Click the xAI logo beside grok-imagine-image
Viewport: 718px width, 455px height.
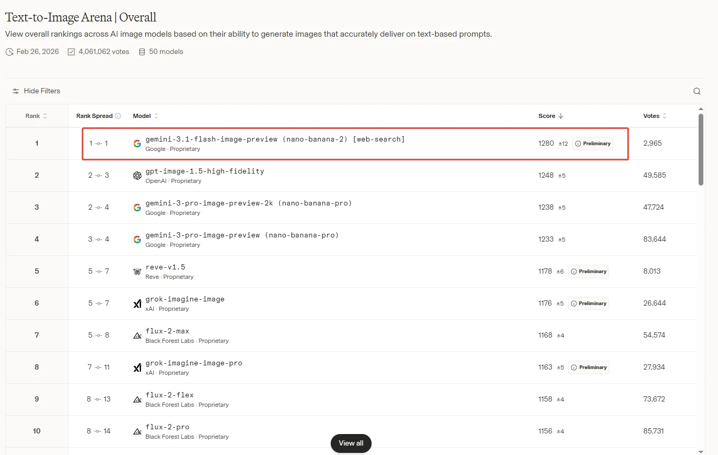[x=137, y=304]
